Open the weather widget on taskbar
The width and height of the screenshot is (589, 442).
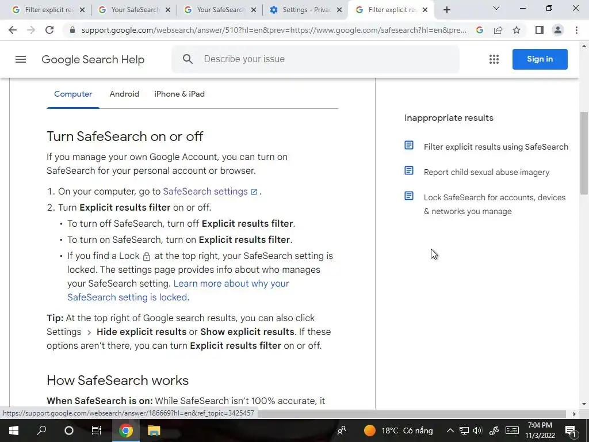pyautogui.click(x=398, y=430)
